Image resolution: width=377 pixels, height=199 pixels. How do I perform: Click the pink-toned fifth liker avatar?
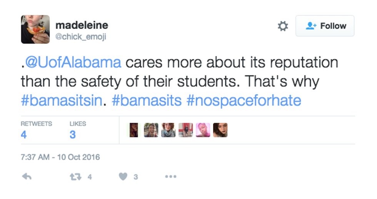point(203,130)
